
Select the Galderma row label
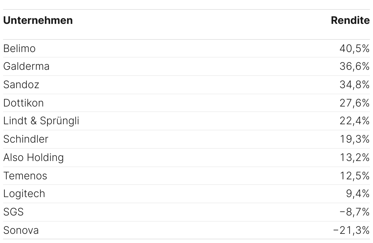click(x=26, y=66)
